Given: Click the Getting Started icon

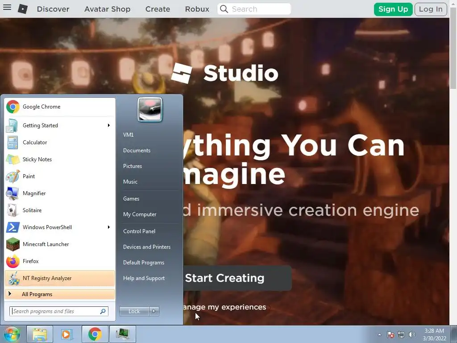Looking at the screenshot, I should pyautogui.click(x=12, y=125).
